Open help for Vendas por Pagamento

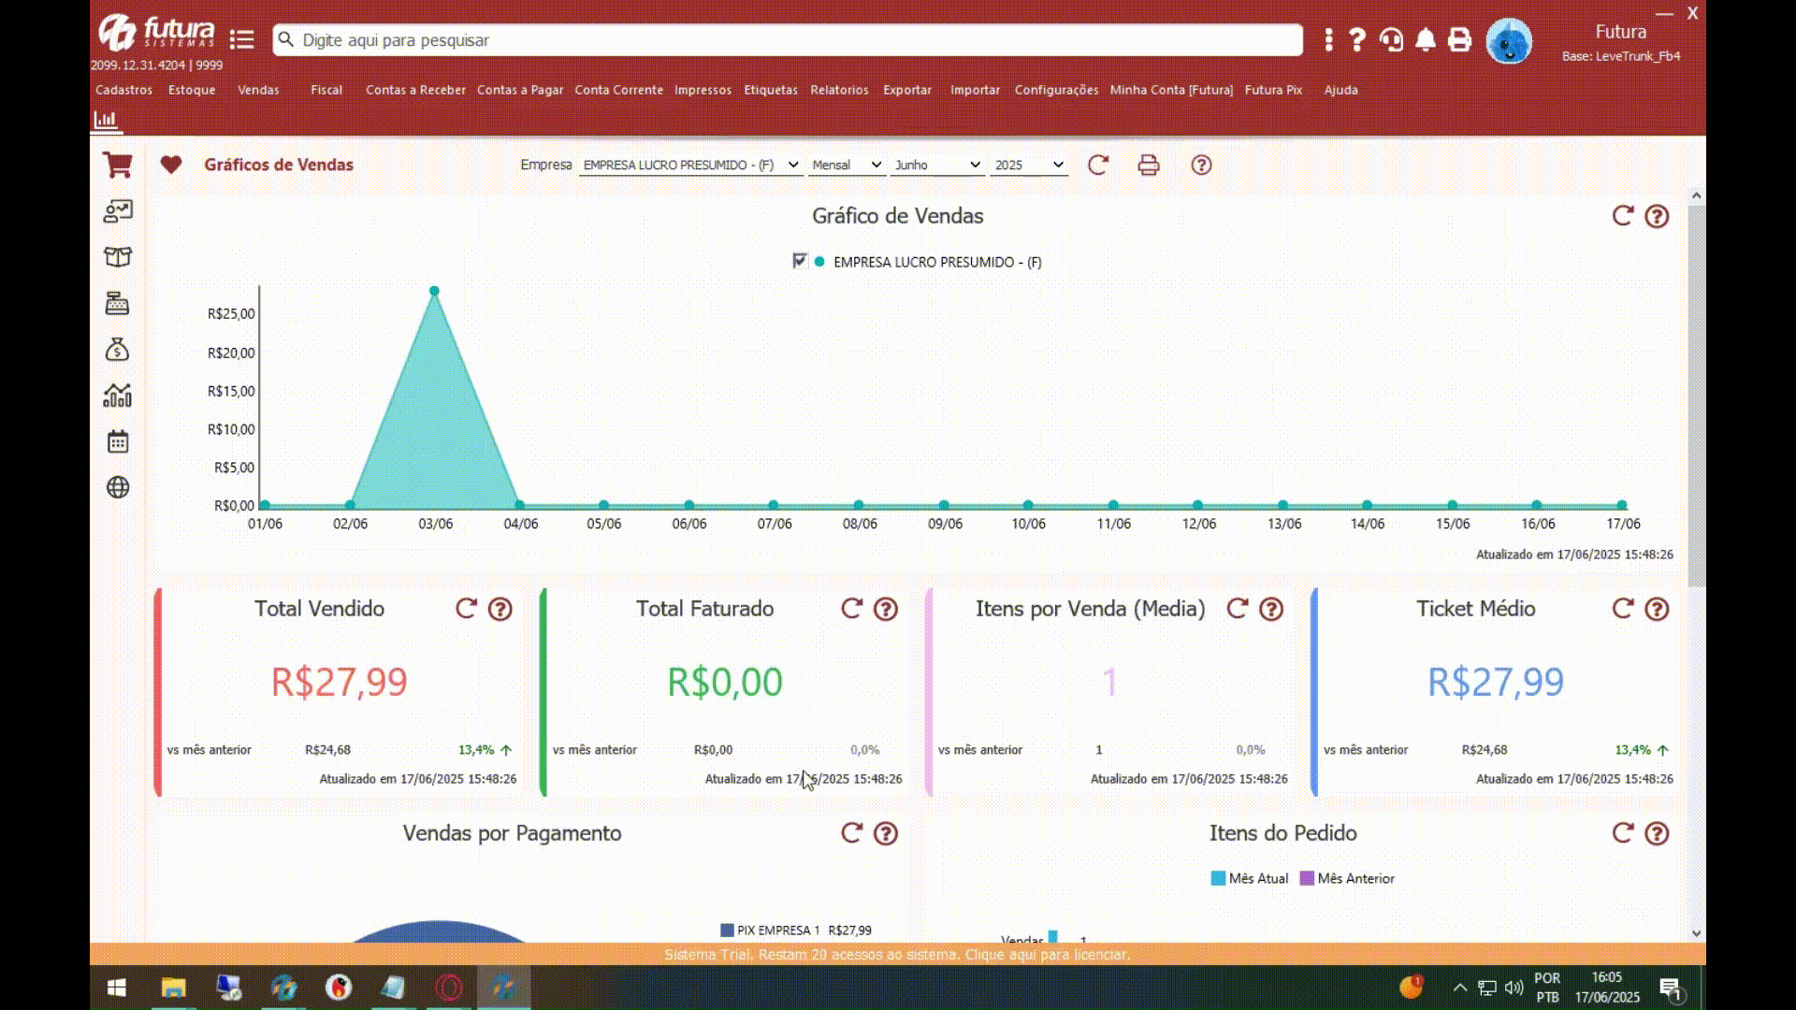pos(886,833)
